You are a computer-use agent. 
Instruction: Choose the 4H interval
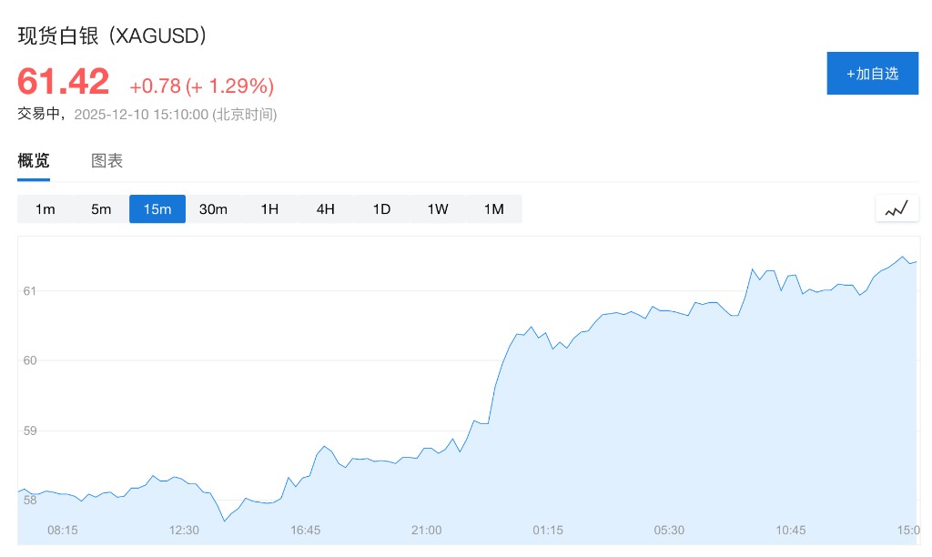[326, 209]
